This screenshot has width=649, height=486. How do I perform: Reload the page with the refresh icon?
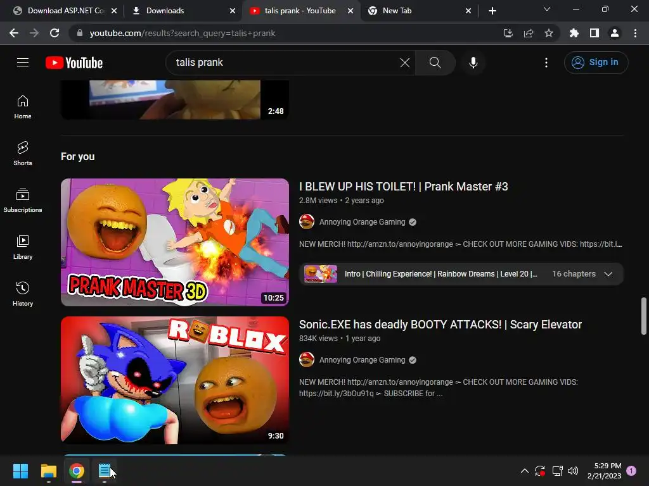[55, 33]
